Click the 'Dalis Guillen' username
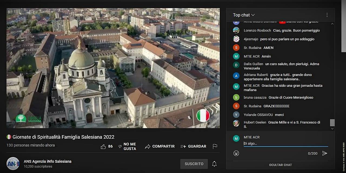Image resolution: width=346 pixels, height=173 pixels. pyautogui.click(x=254, y=64)
